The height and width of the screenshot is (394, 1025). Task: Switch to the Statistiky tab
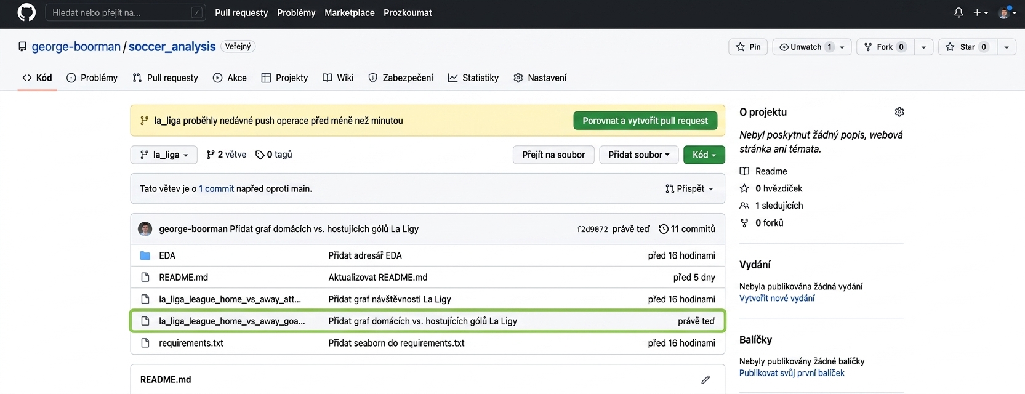(473, 78)
